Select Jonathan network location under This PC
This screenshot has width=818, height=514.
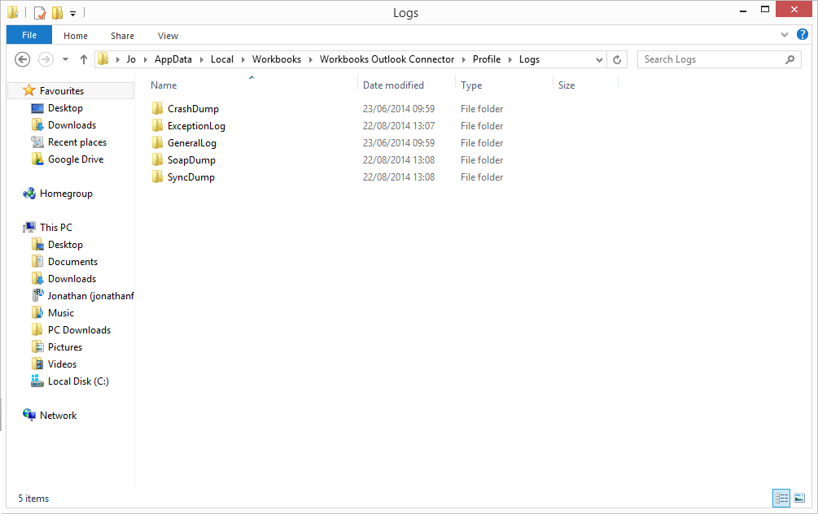pos(91,296)
